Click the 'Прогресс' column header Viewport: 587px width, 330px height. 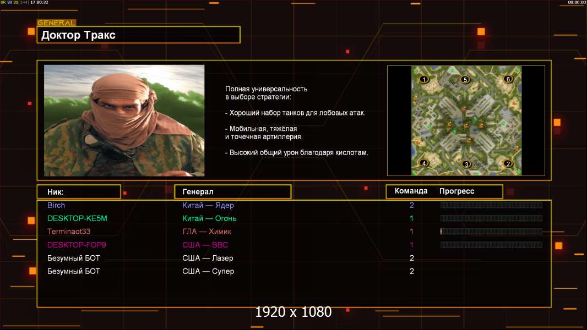pos(456,191)
